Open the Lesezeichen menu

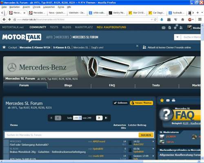(49, 7)
